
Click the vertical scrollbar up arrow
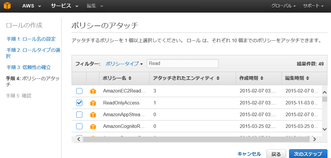coord(325,92)
